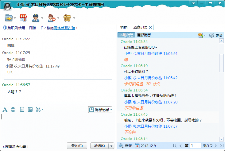Click the message 人呢？？
The image size is (225, 151).
pos(14,92)
